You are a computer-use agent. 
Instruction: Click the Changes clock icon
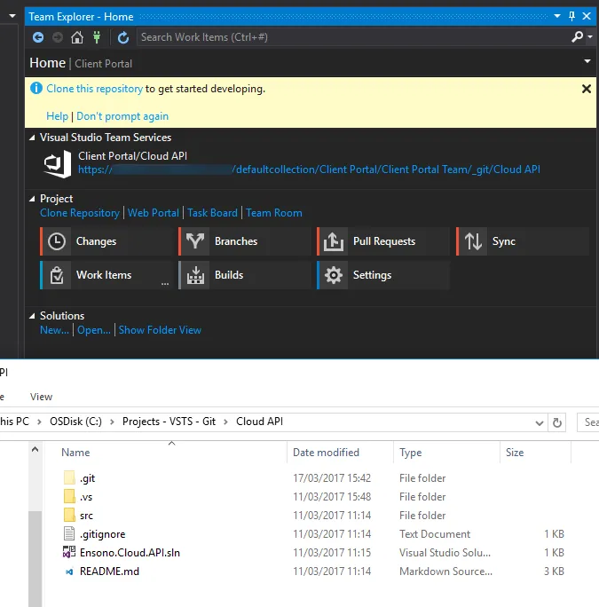[57, 241]
